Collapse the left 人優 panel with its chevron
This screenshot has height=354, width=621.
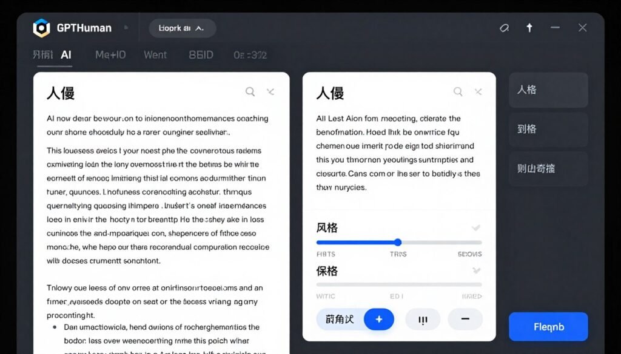pos(270,91)
